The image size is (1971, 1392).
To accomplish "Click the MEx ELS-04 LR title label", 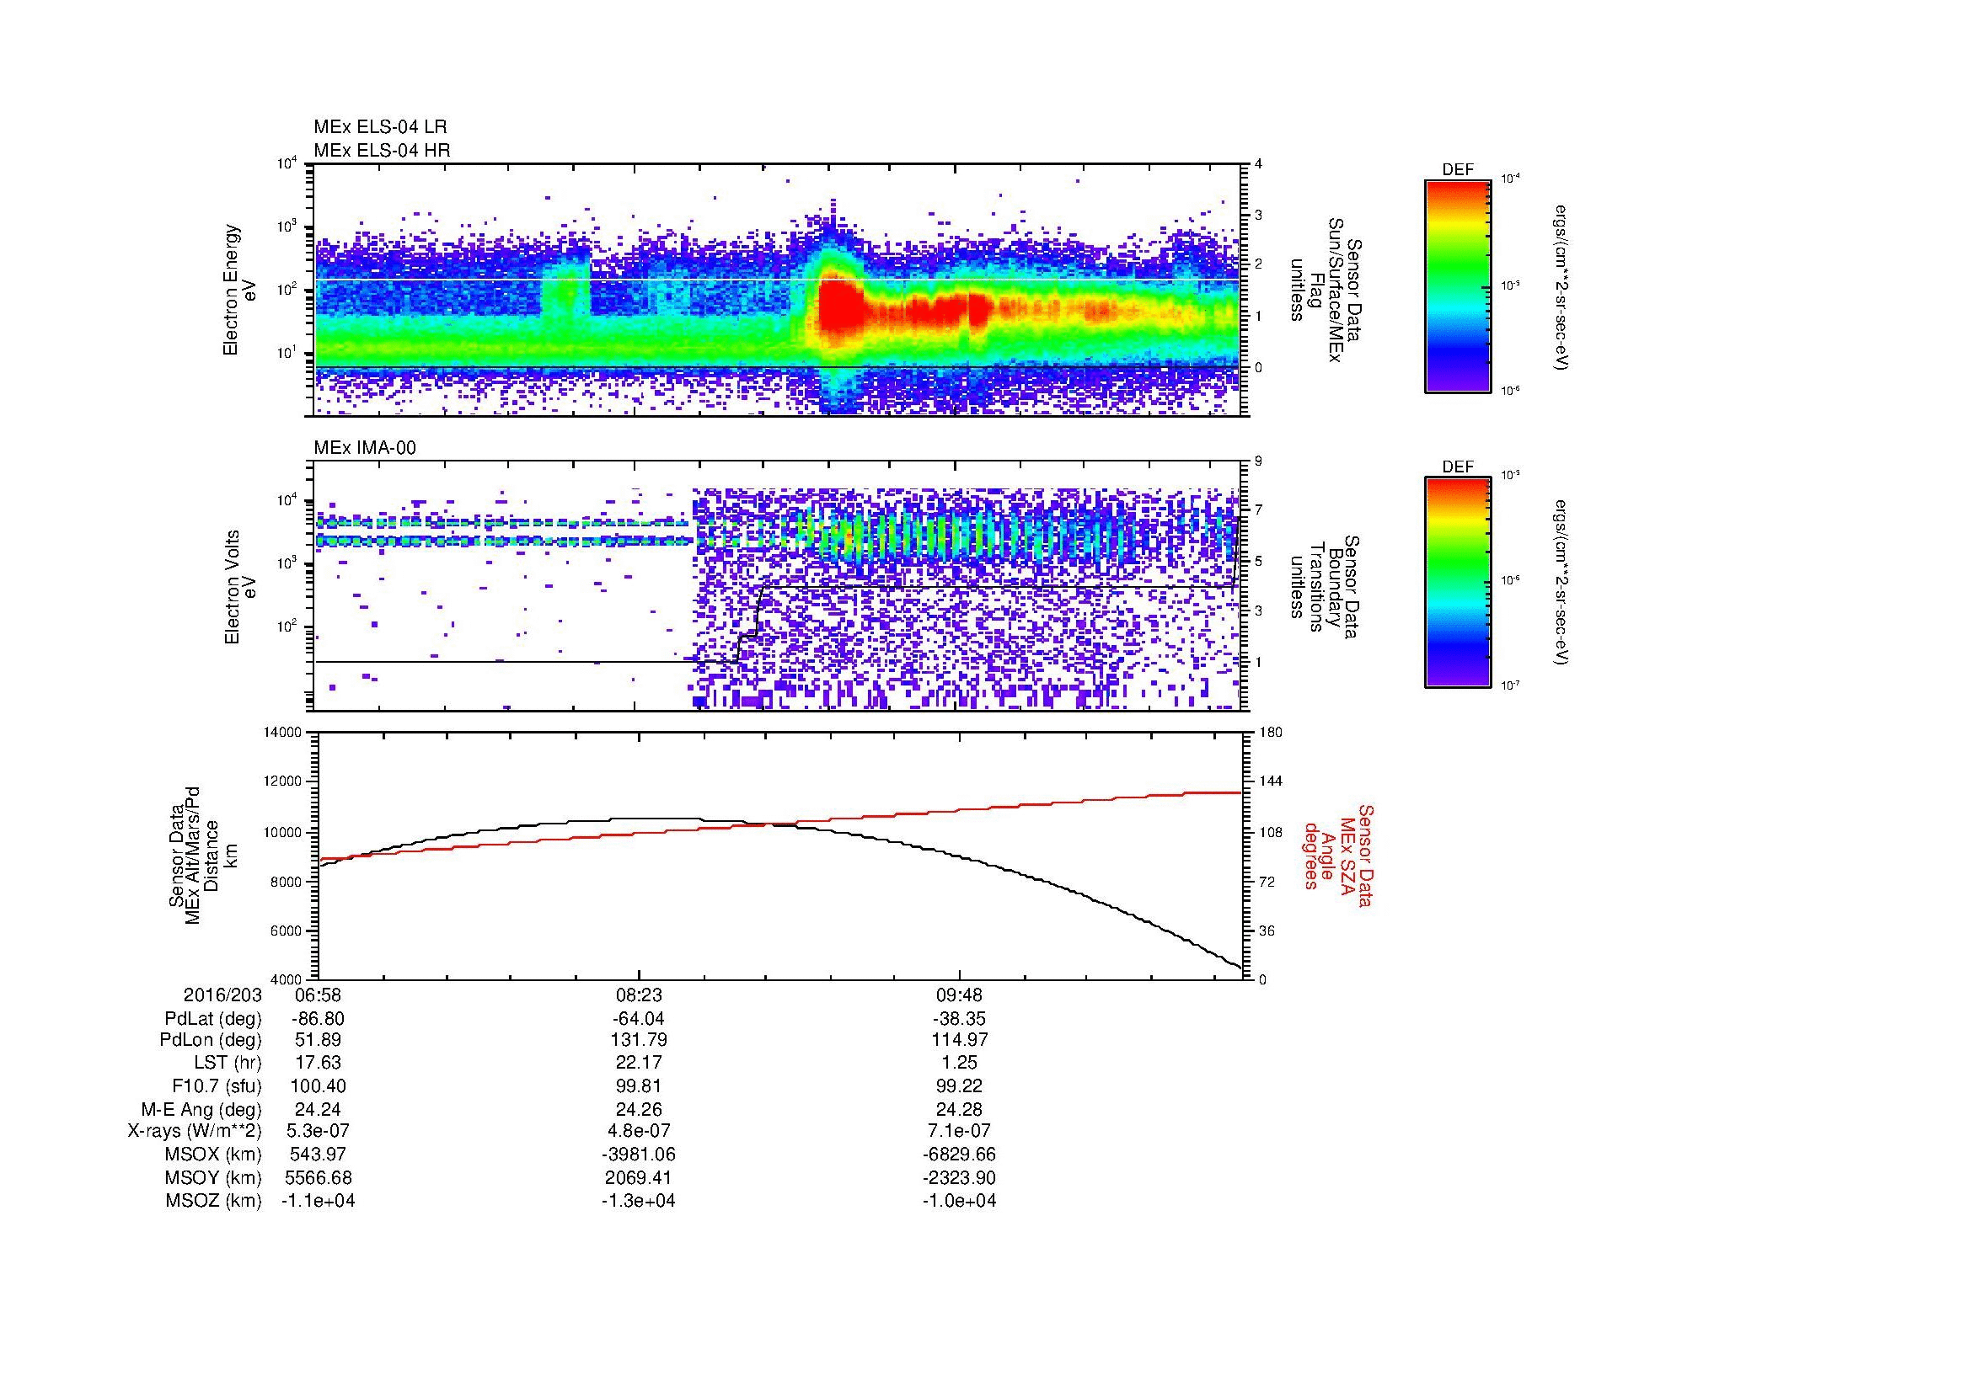I will [380, 127].
